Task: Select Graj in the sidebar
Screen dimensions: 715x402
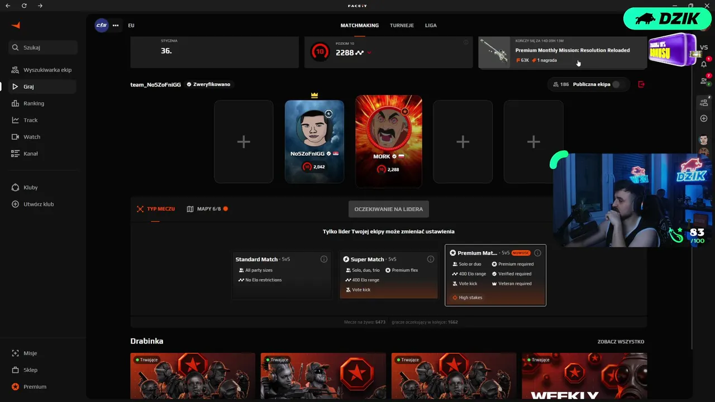Action: (43, 87)
